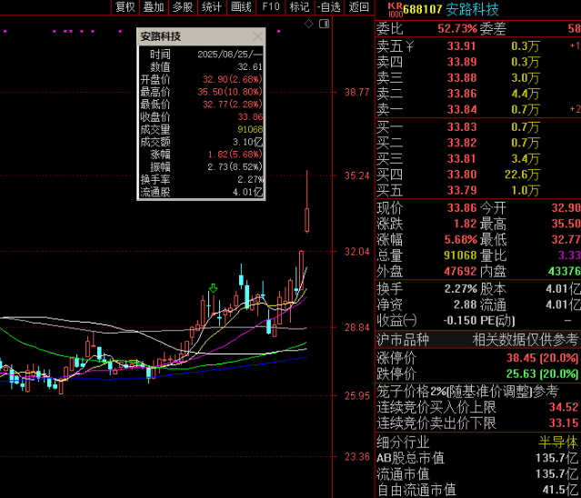
Task: Select buy-one price 33.83
Action: click(461, 127)
